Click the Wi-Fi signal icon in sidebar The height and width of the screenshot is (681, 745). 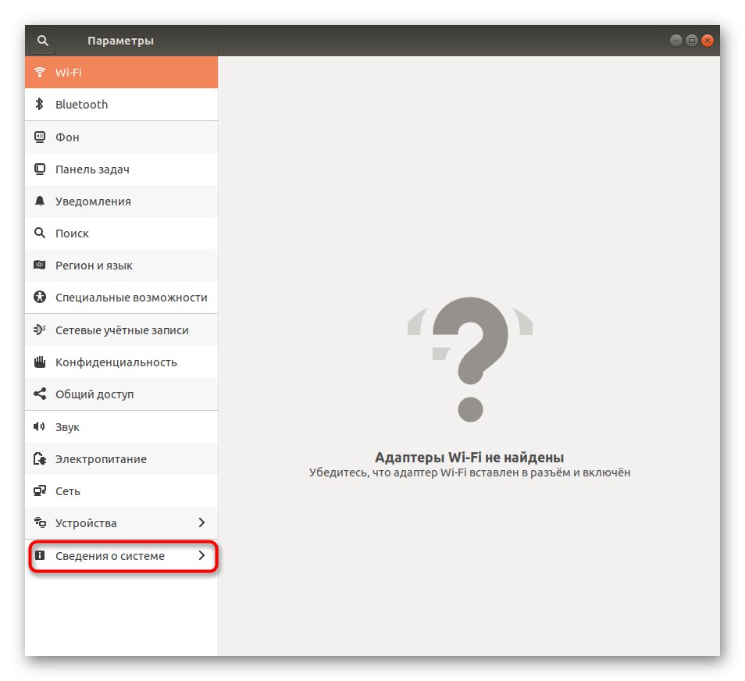40,72
